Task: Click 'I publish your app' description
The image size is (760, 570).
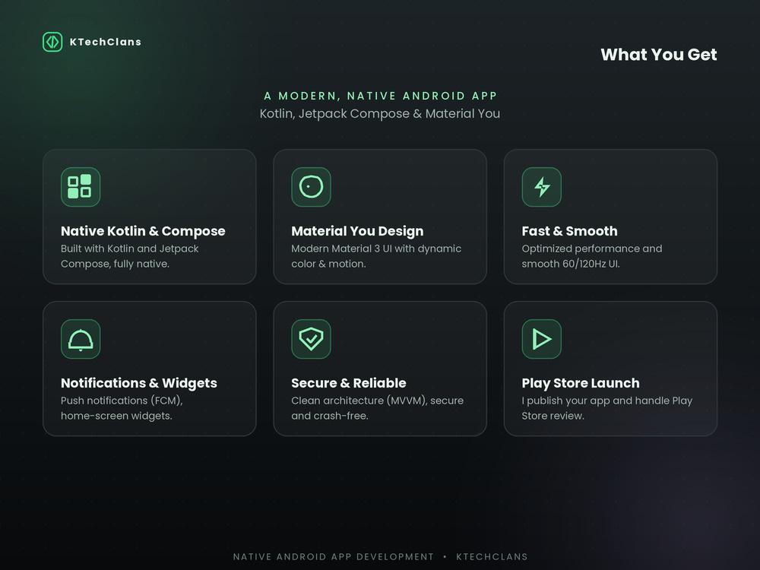Action: coord(606,408)
